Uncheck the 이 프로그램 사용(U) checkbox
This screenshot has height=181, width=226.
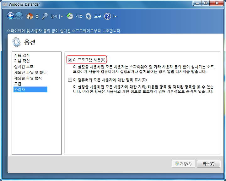[70, 60]
